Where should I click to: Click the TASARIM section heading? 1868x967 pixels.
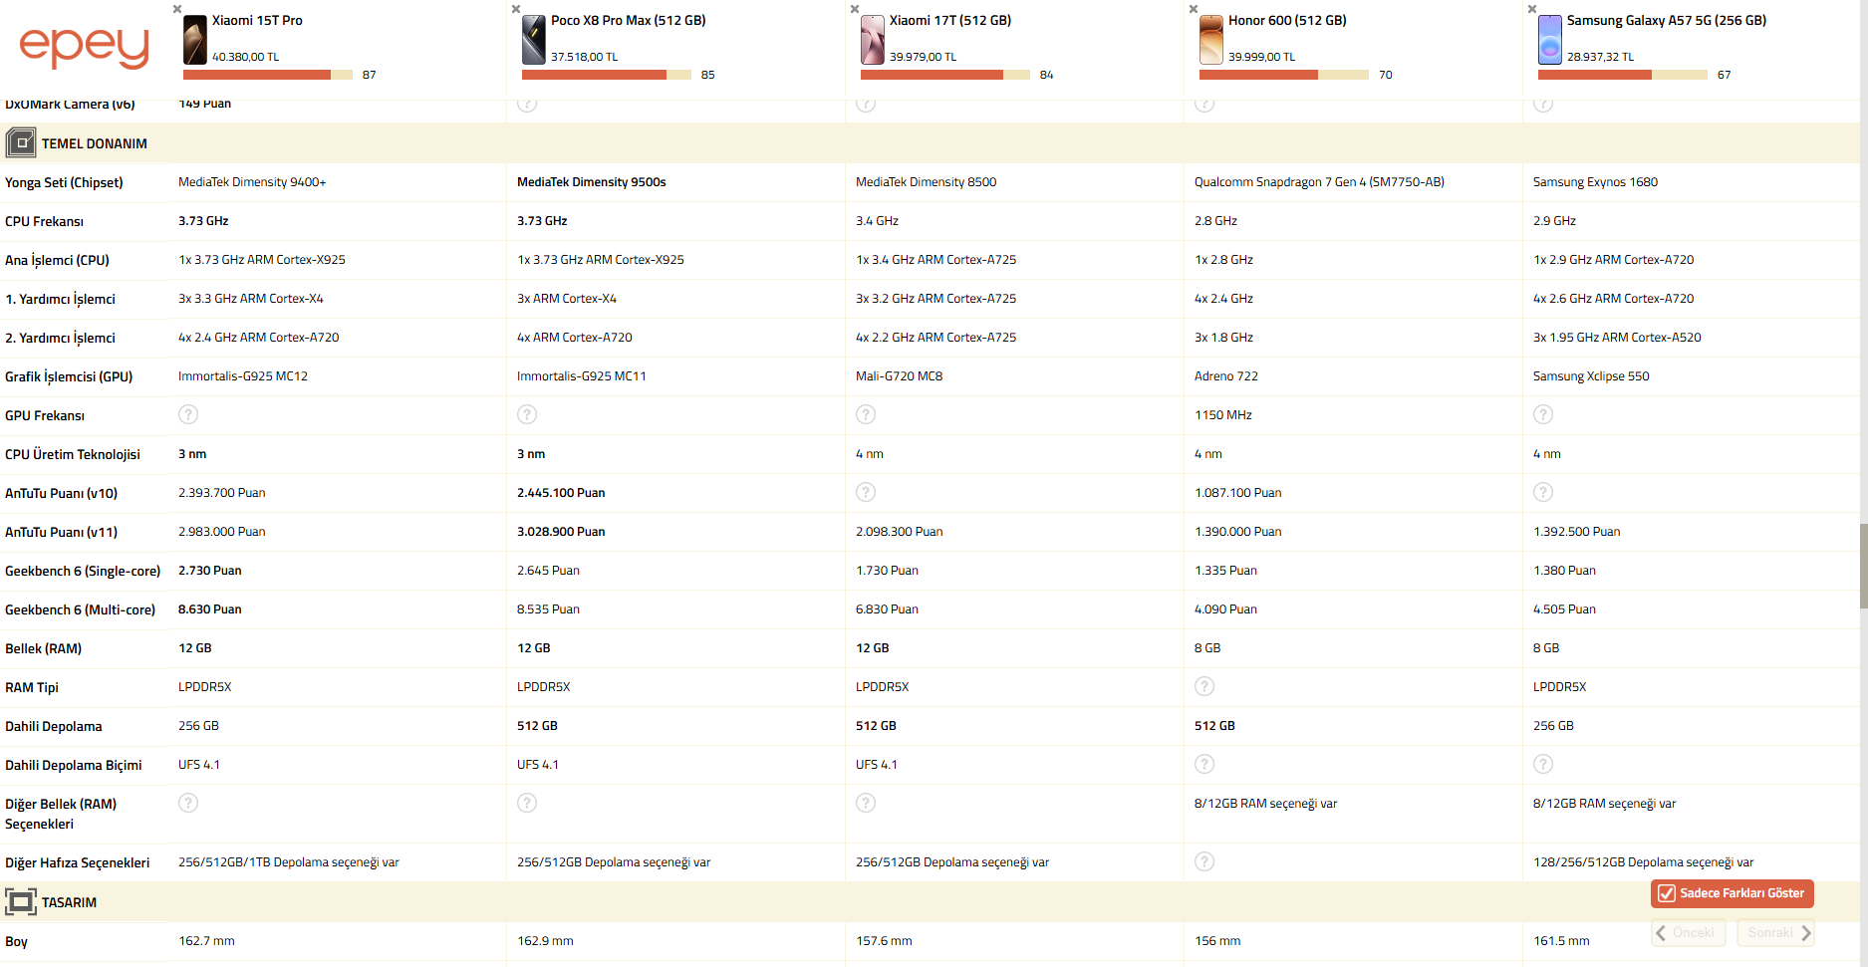pos(70,902)
